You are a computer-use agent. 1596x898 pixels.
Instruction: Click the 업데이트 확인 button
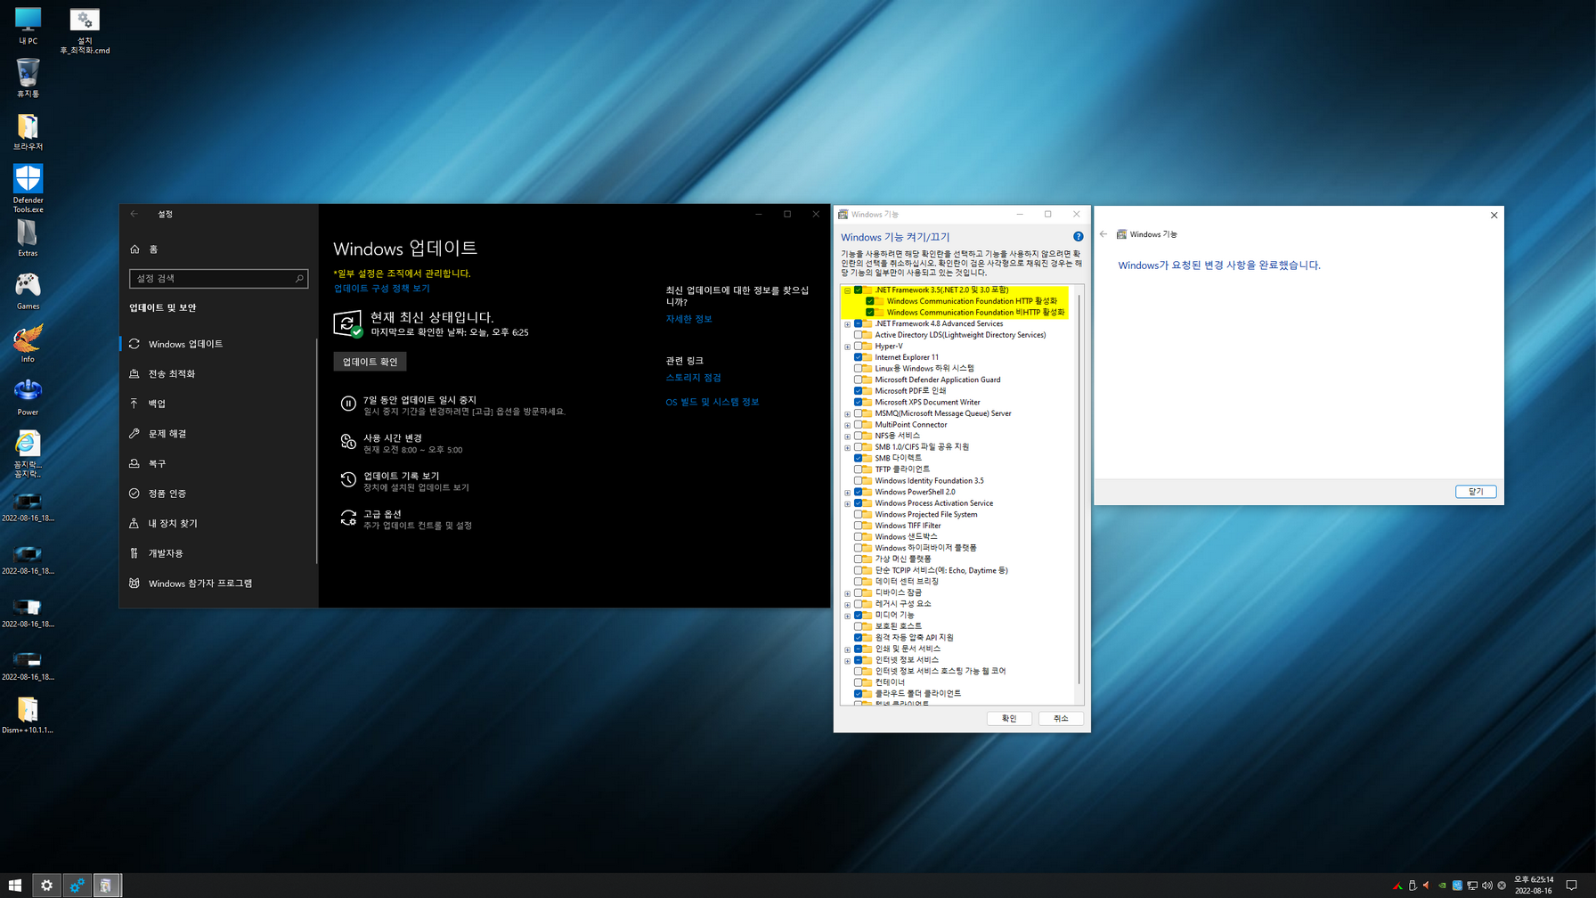pyautogui.click(x=370, y=362)
